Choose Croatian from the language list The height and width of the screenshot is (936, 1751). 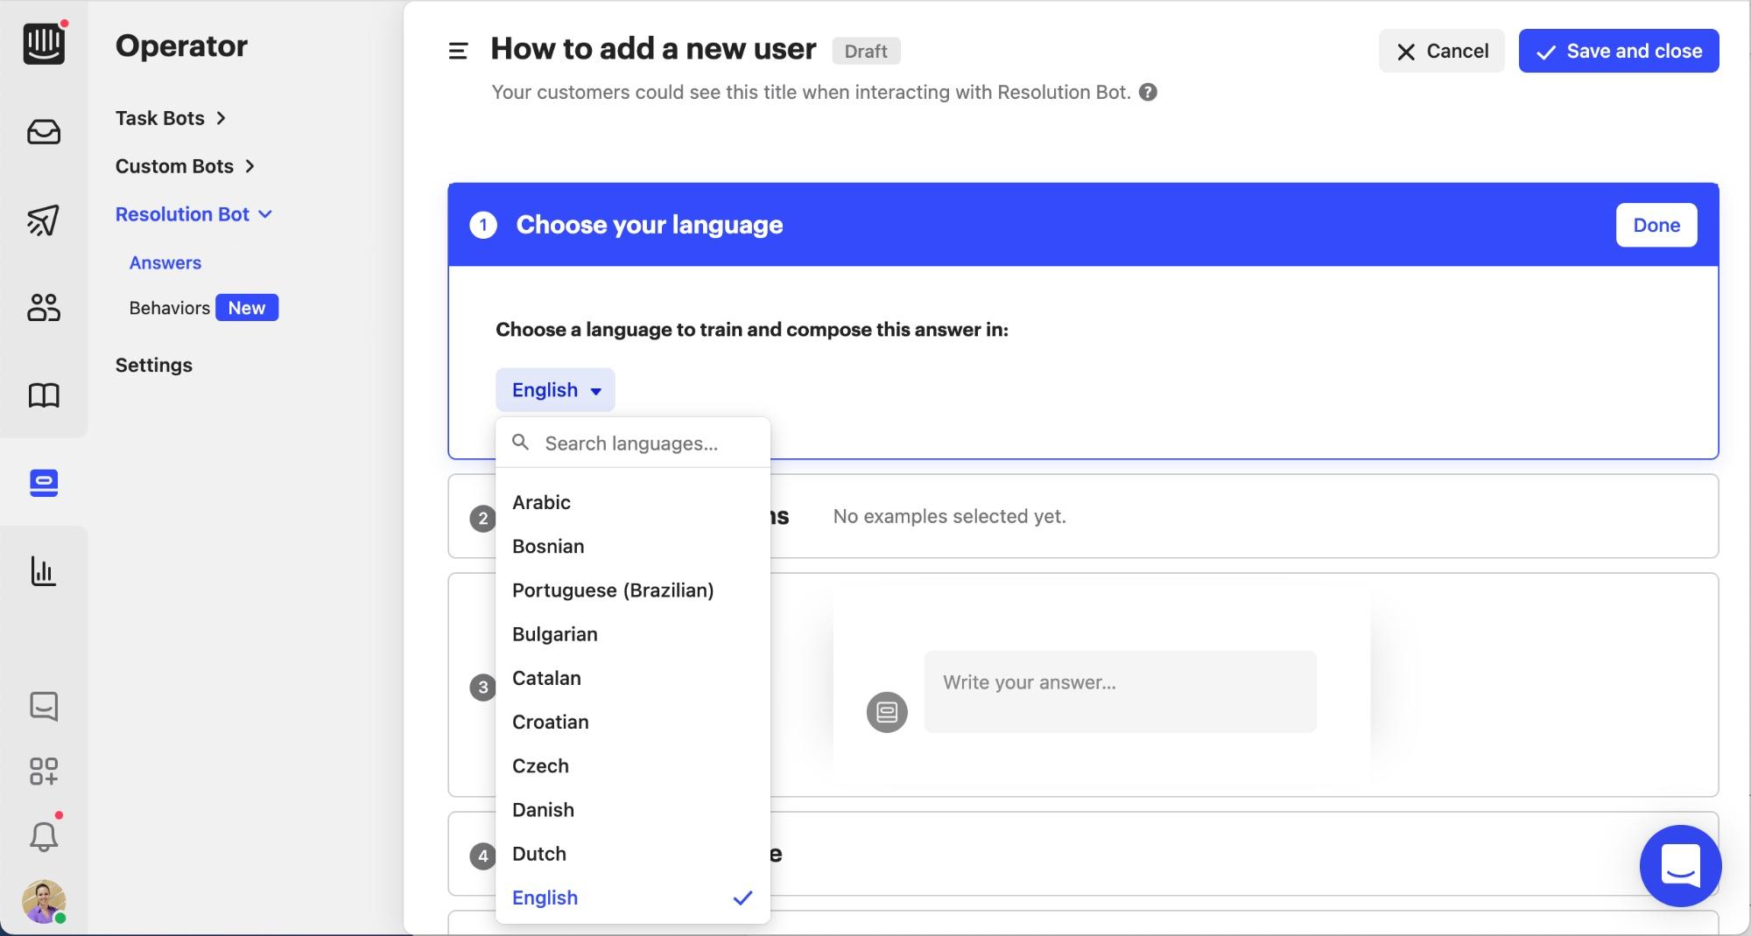550,722
